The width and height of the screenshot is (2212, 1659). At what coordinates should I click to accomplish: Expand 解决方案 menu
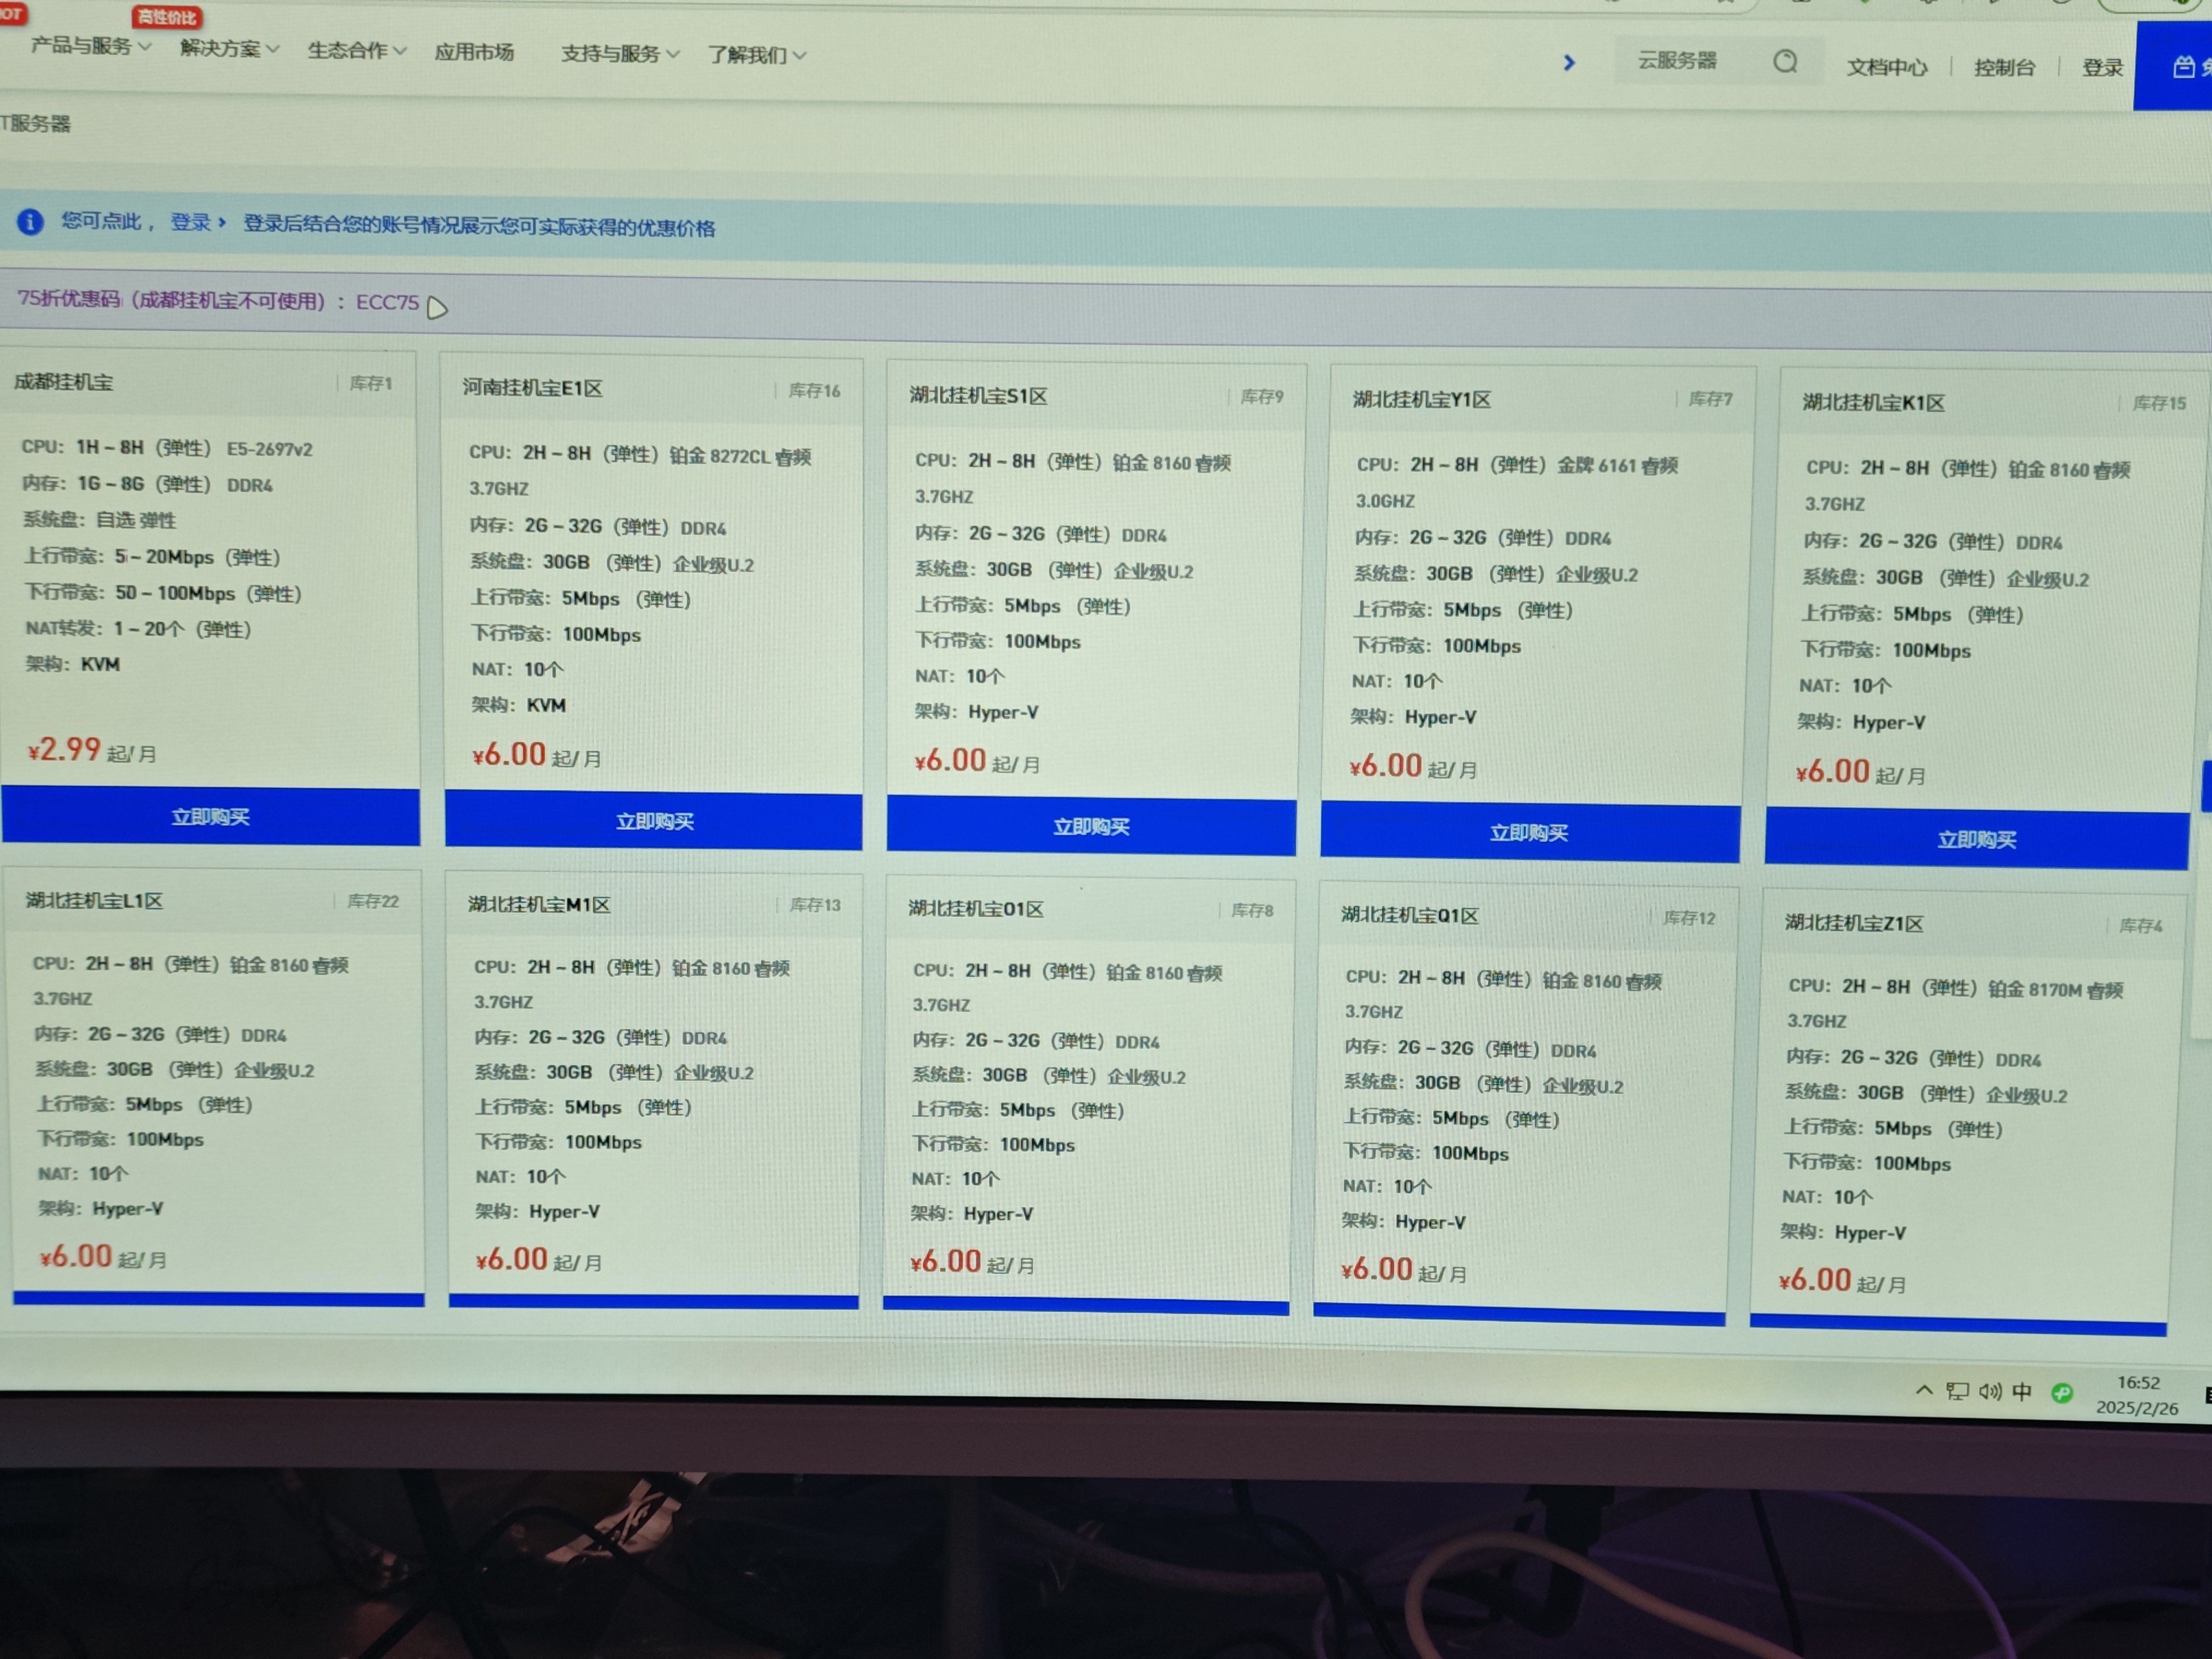229,48
